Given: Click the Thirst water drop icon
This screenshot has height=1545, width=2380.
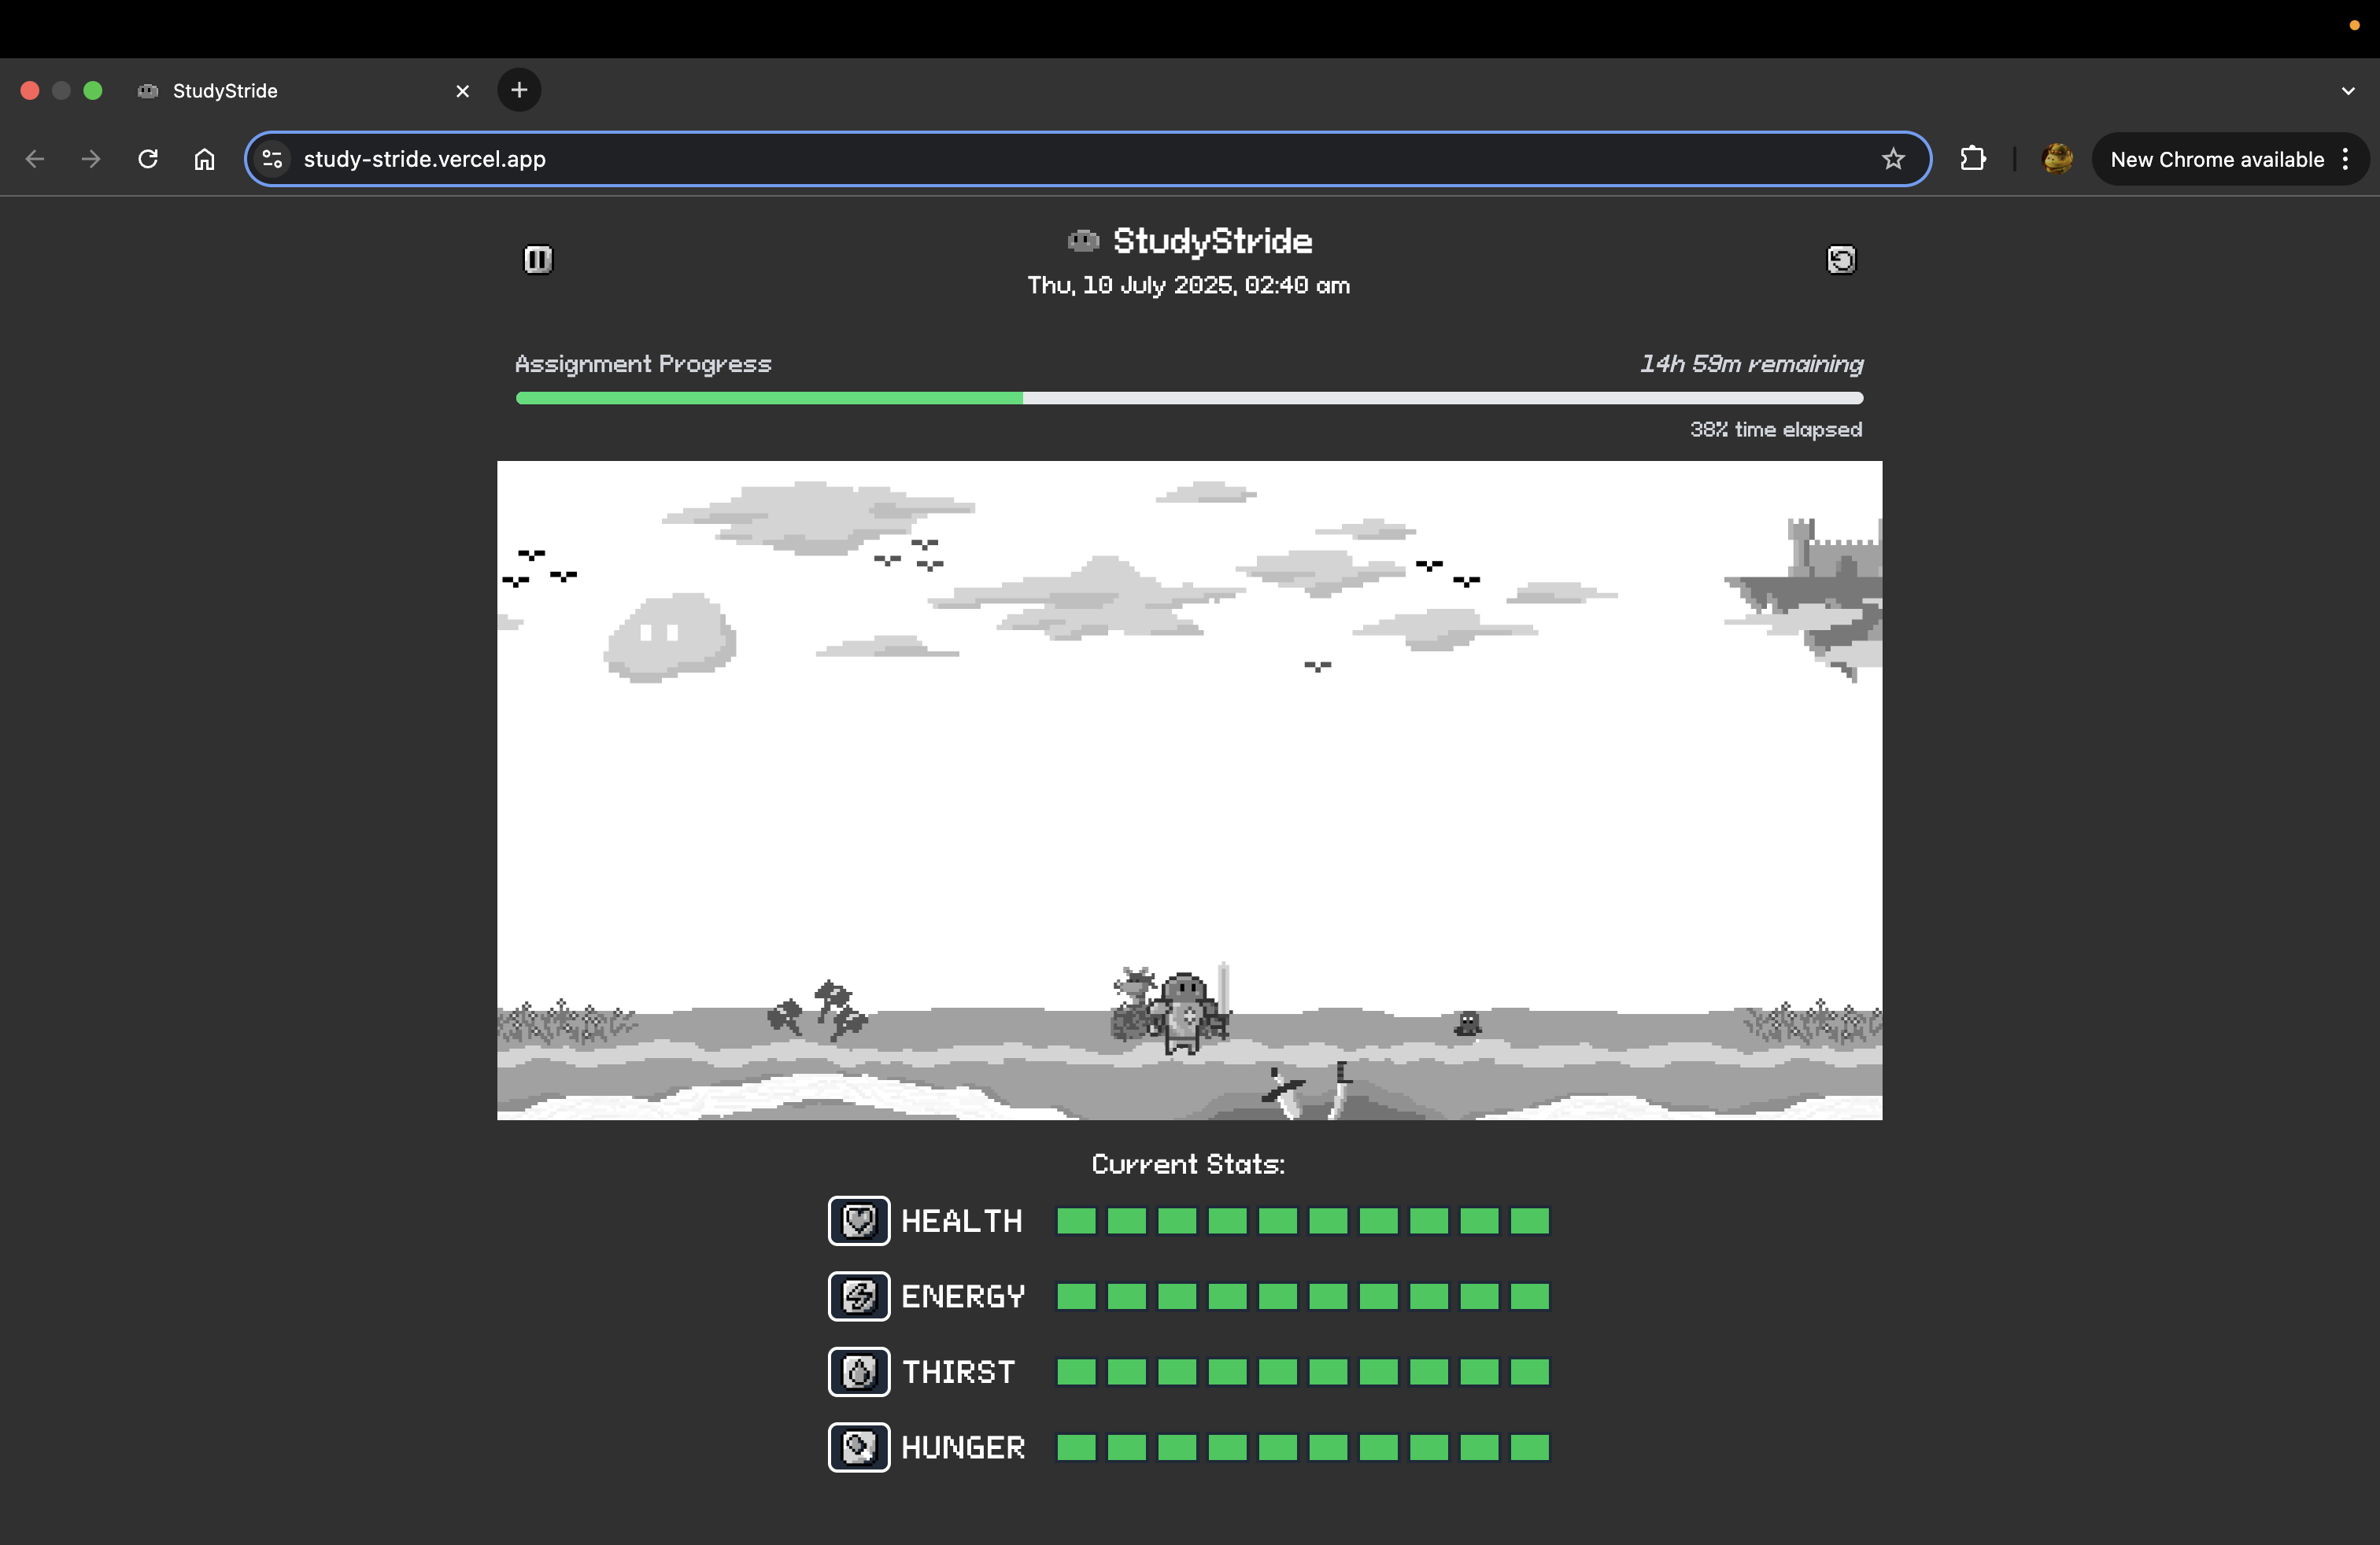Looking at the screenshot, I should click(x=859, y=1371).
